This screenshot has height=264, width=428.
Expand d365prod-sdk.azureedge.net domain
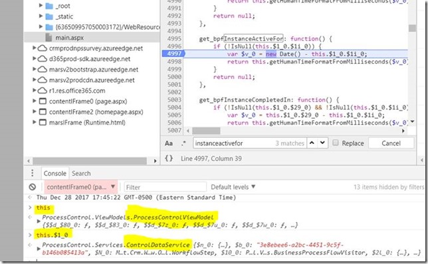coord(34,58)
